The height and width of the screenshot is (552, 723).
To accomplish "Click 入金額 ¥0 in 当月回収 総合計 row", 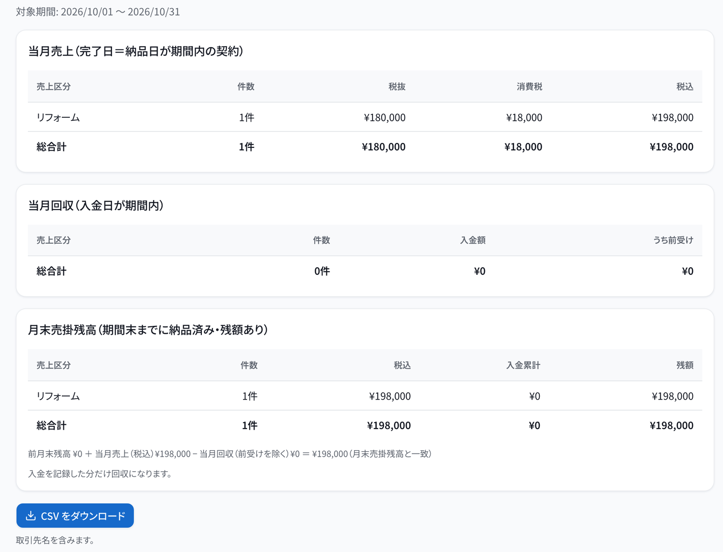I will click(x=479, y=271).
